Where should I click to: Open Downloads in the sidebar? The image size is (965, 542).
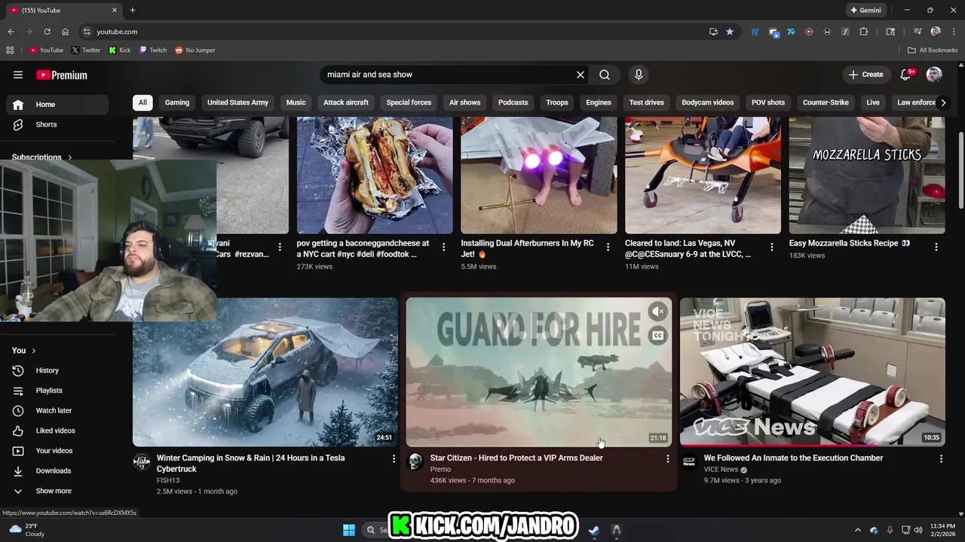57,470
